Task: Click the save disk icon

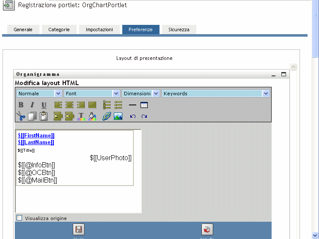Action: point(79,229)
